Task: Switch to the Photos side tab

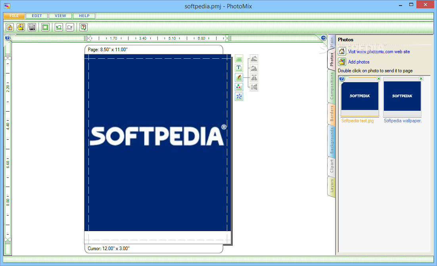Action: [332, 60]
